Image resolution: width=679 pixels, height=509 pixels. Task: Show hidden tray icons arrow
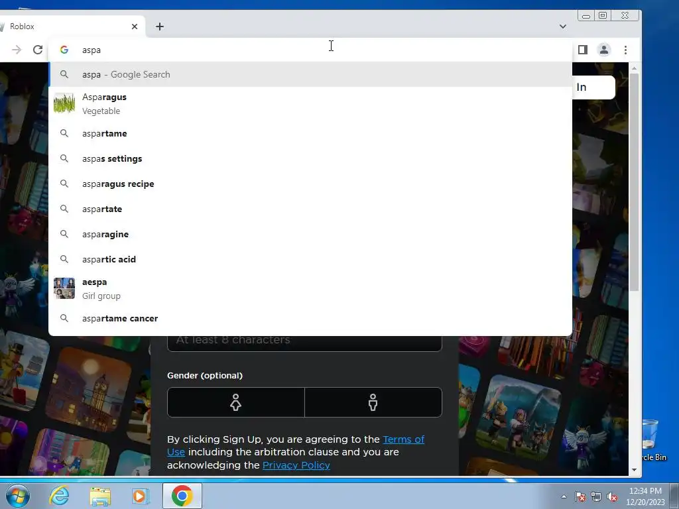(564, 496)
